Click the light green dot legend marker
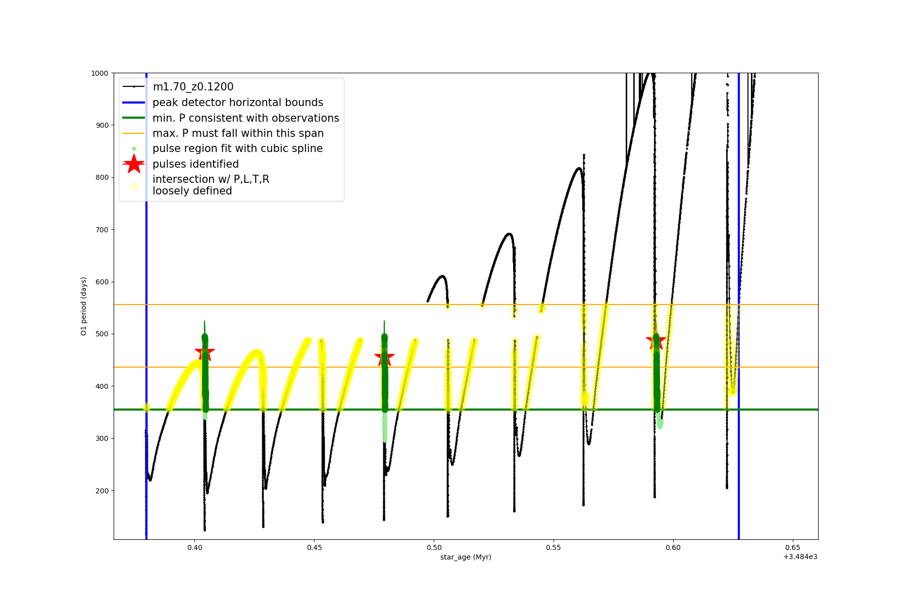Screen dimensions: 909x606 point(134,149)
